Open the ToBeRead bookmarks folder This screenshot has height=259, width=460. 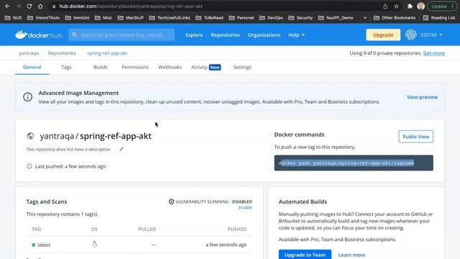click(209, 17)
